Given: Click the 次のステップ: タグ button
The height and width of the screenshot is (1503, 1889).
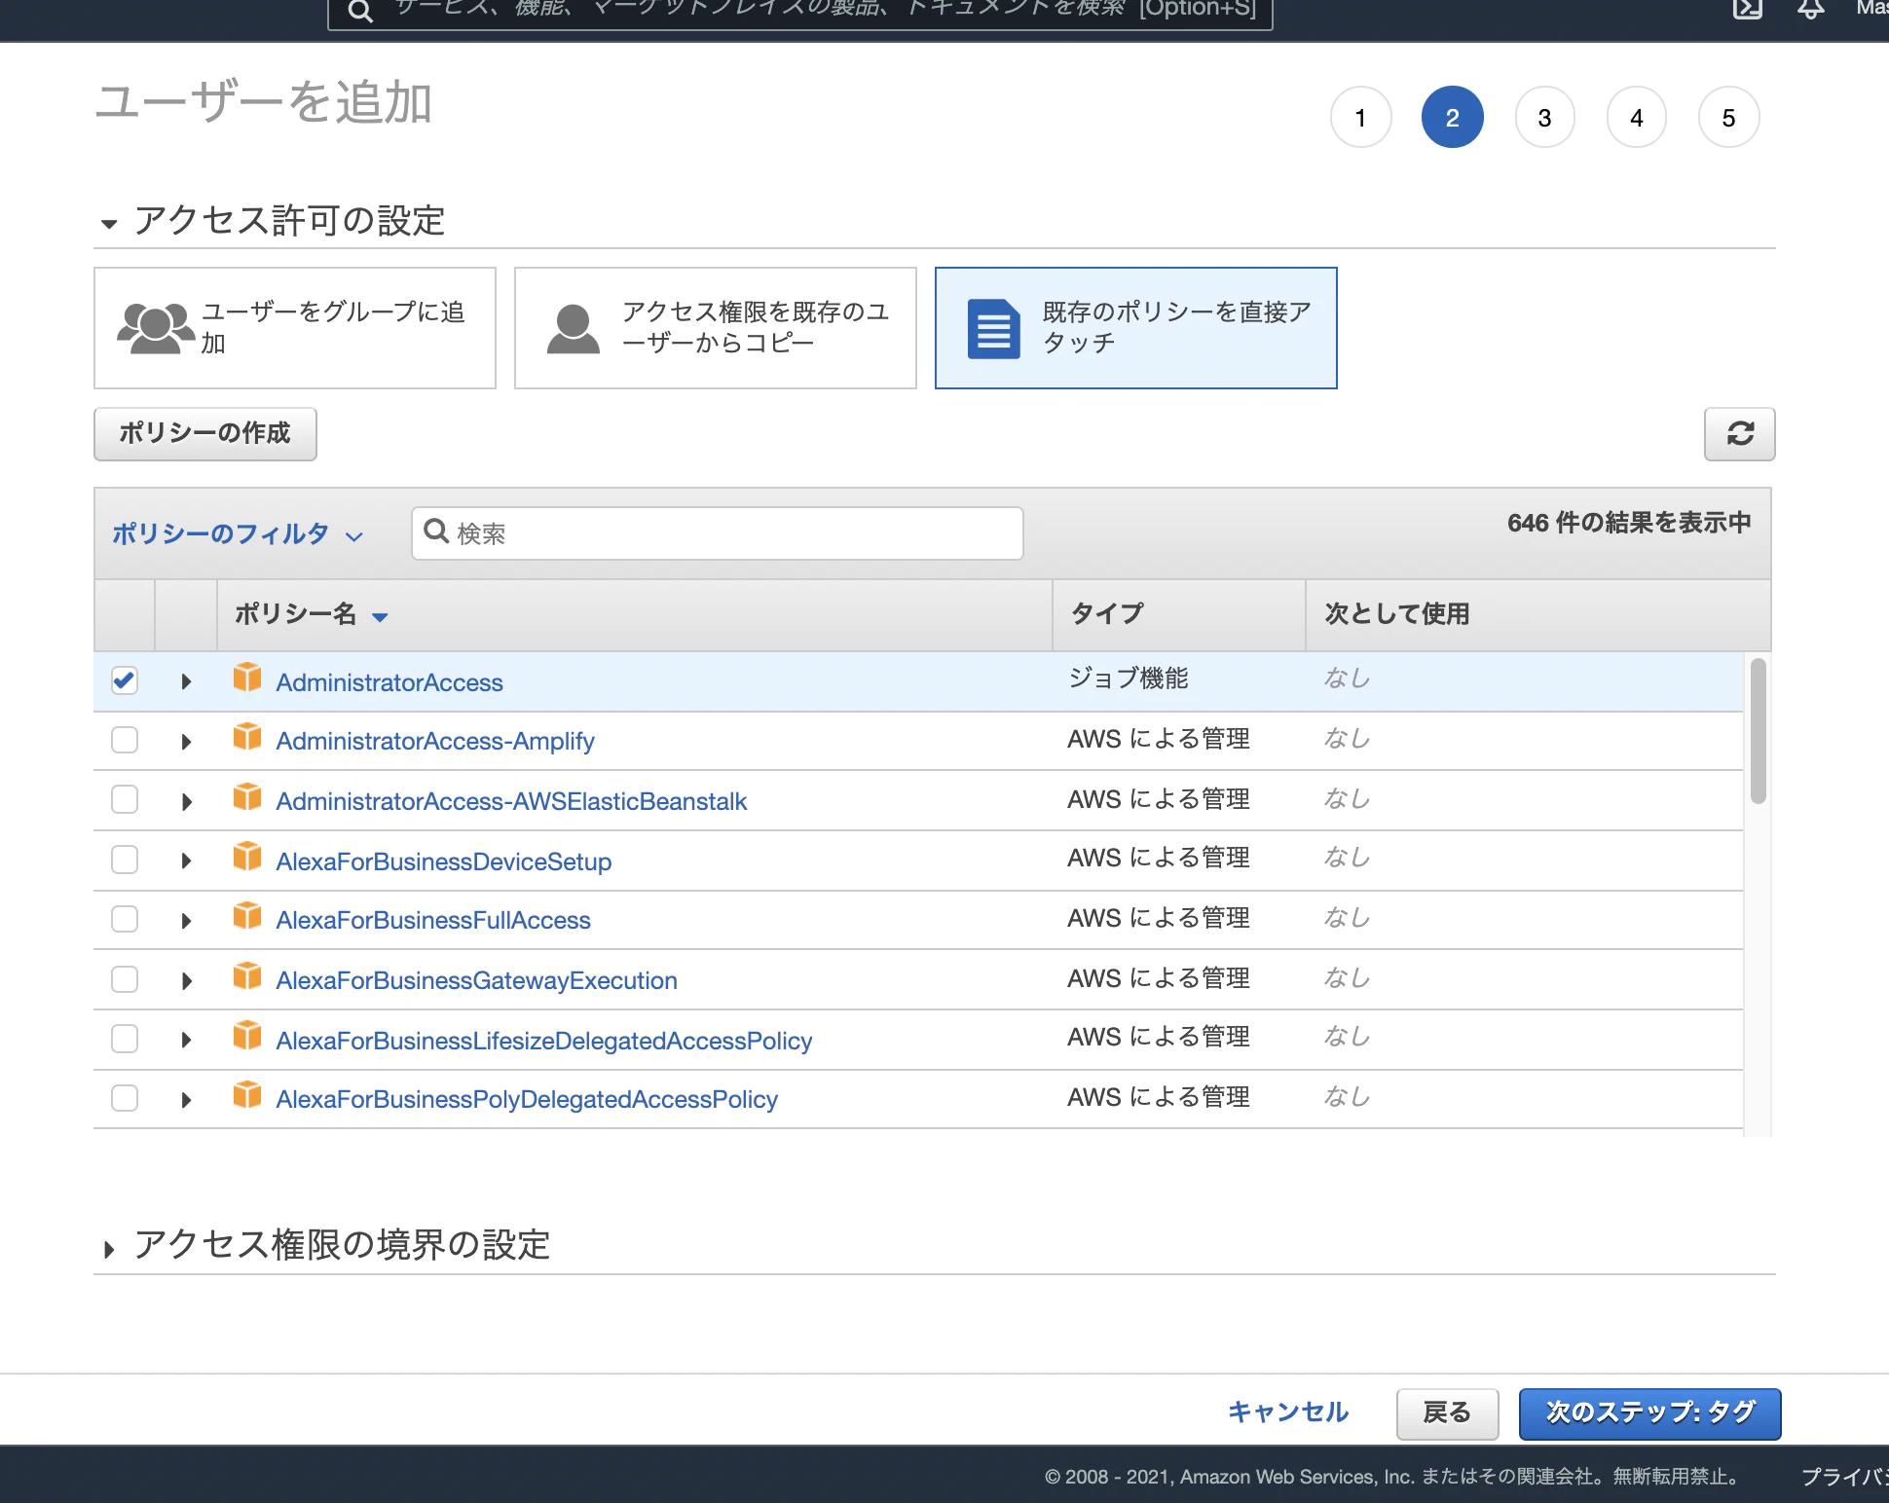Looking at the screenshot, I should pyautogui.click(x=1649, y=1412).
